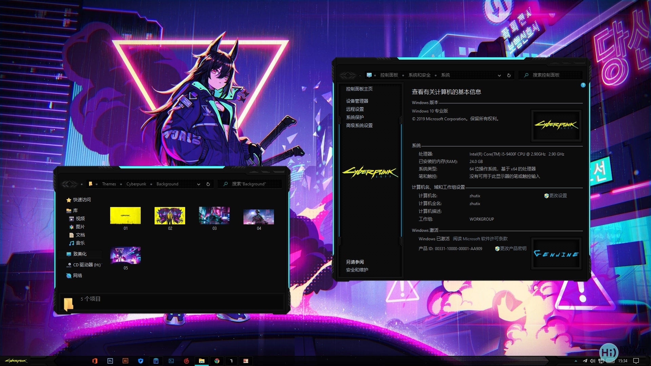Open Photoshop from the taskbar

tap(110, 361)
